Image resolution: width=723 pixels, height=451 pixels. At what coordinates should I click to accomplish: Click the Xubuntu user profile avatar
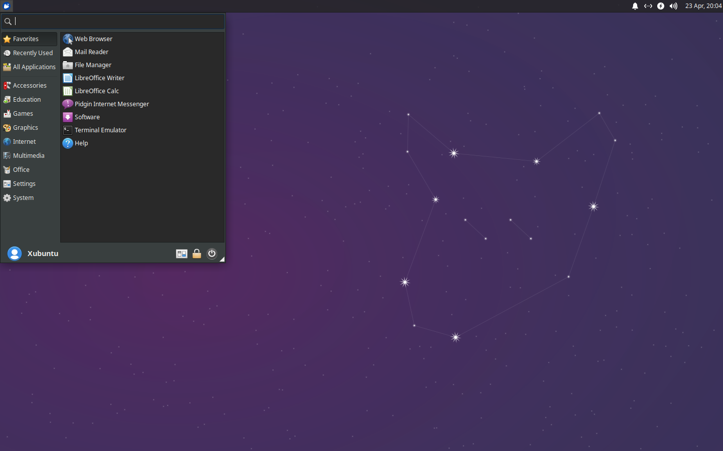(15, 254)
